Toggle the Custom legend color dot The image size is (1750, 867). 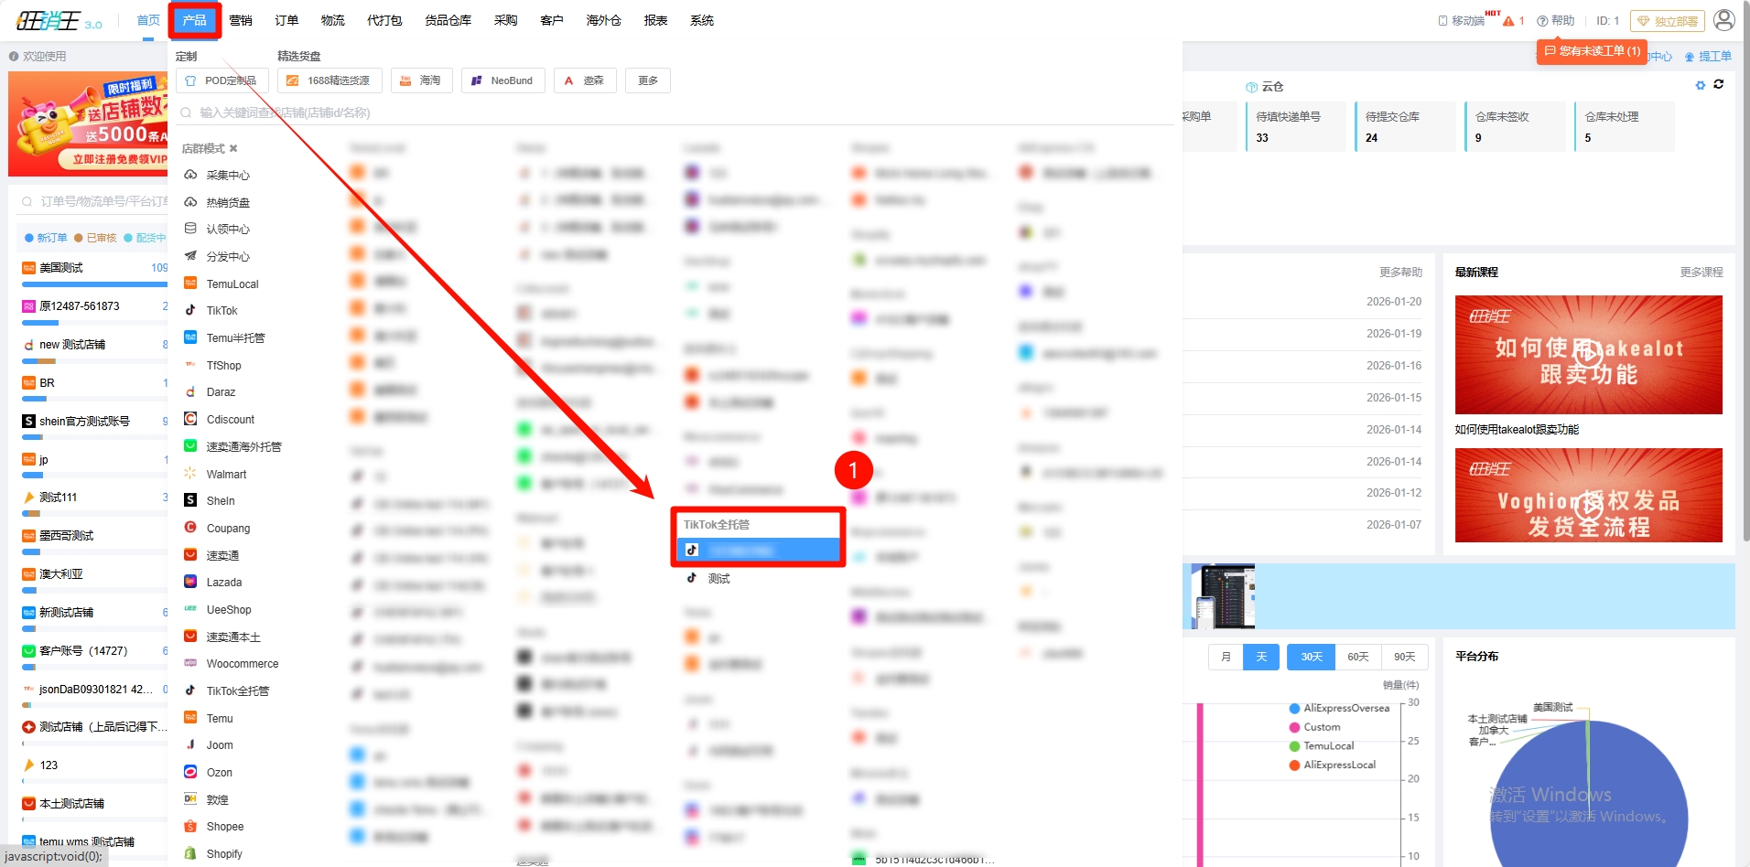(1294, 727)
